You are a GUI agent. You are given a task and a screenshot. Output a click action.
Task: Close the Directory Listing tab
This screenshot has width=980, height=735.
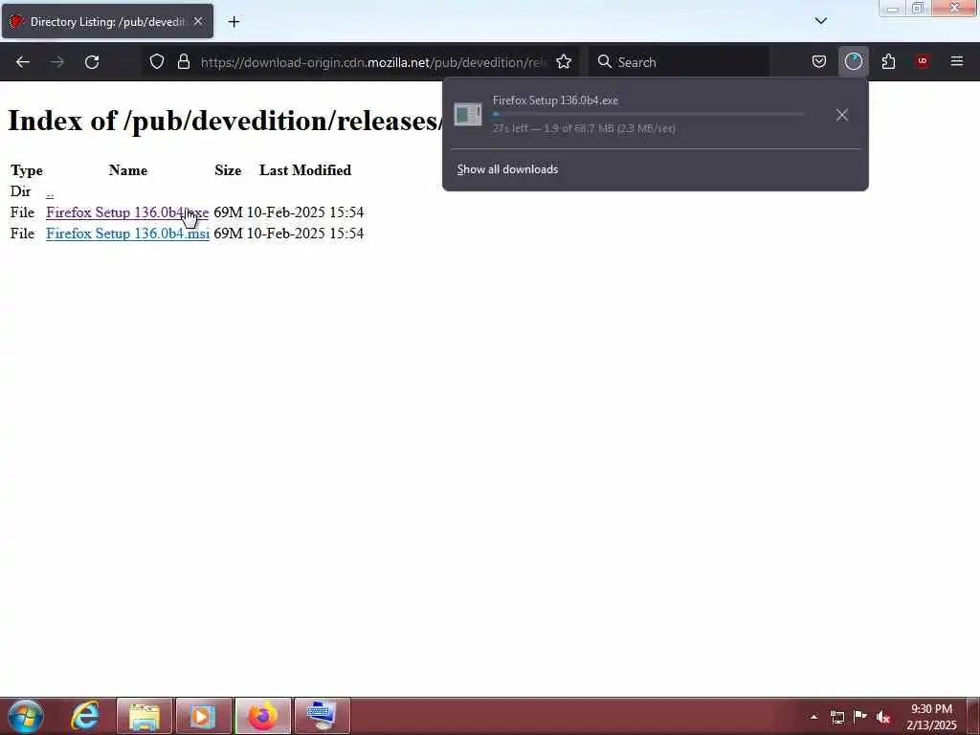198,21
